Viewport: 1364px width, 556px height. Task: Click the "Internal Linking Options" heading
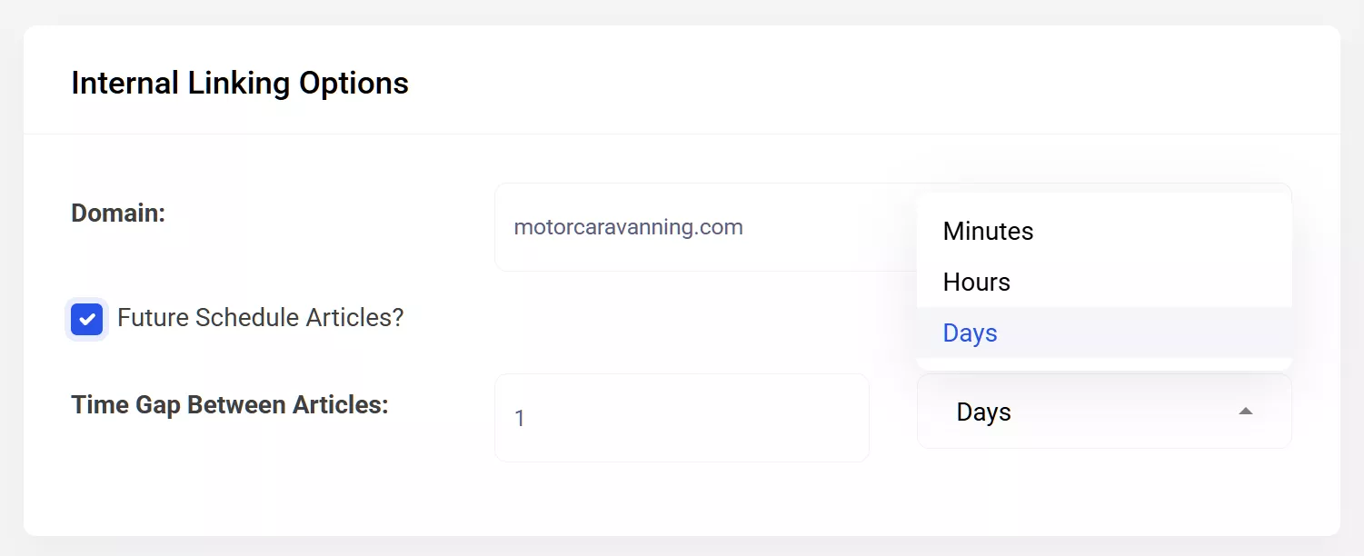coord(240,84)
